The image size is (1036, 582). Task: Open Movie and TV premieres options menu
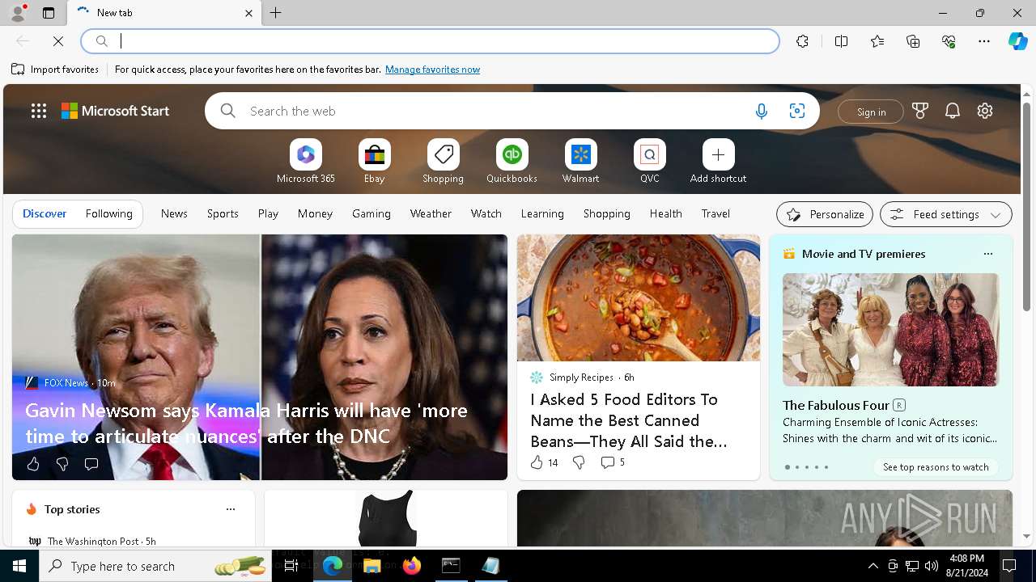coord(987,254)
